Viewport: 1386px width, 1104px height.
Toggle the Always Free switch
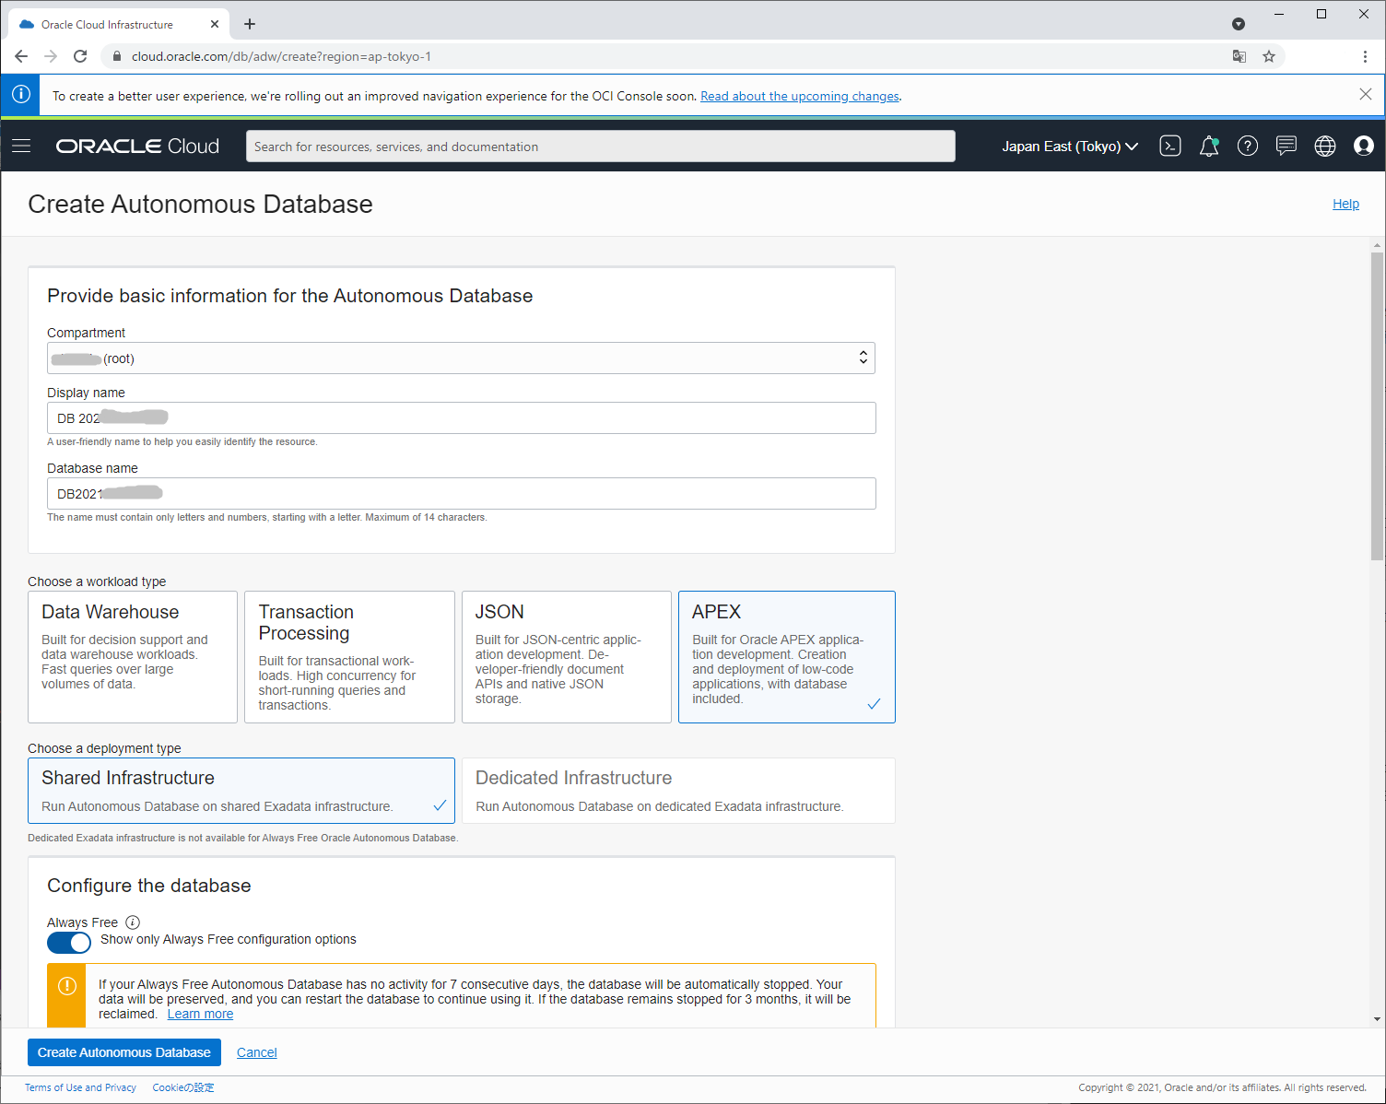coord(69,943)
